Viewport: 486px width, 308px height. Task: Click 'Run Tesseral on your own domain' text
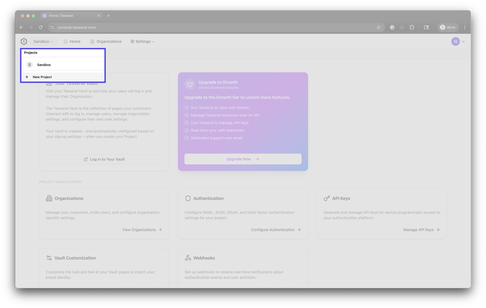(x=220, y=108)
